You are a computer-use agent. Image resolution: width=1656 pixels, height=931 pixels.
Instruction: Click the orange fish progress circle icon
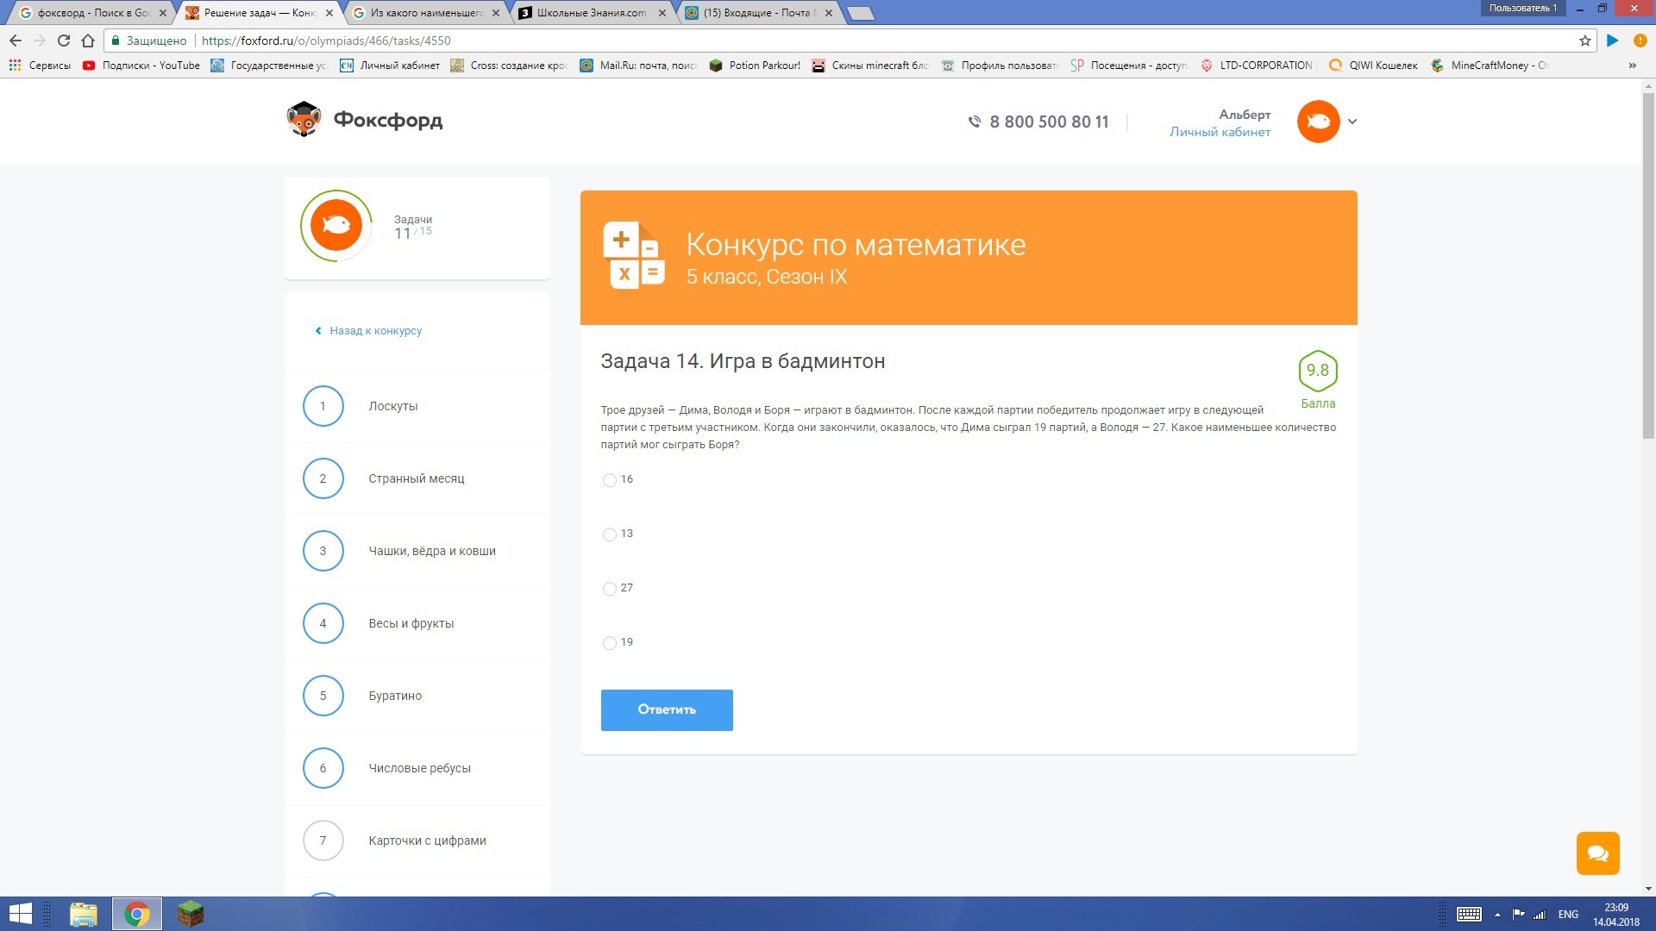[336, 225]
